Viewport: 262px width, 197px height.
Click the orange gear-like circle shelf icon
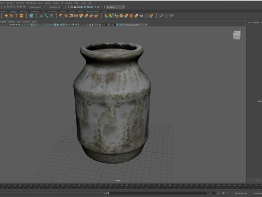(131, 16)
